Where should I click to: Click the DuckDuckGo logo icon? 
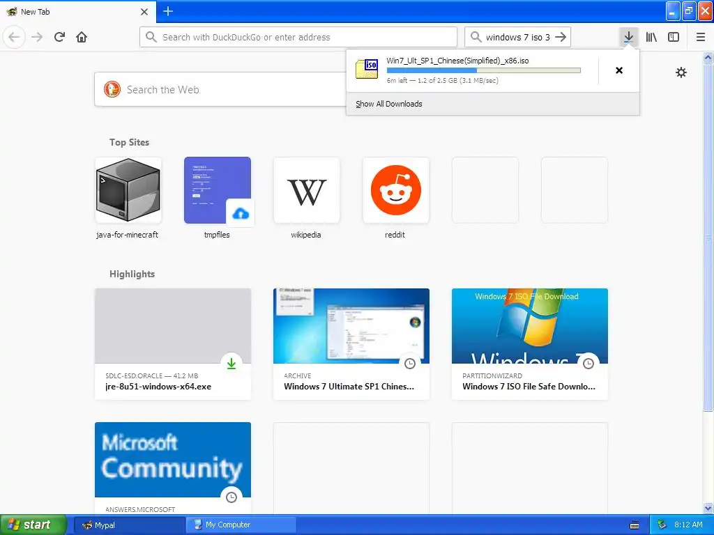point(112,89)
